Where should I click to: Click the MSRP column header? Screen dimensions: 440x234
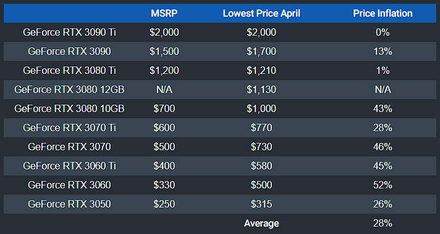coord(164,14)
